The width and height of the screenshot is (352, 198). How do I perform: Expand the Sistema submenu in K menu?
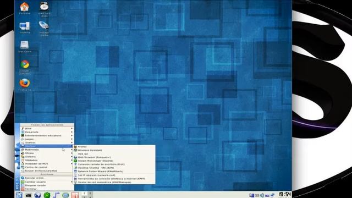[47, 157]
